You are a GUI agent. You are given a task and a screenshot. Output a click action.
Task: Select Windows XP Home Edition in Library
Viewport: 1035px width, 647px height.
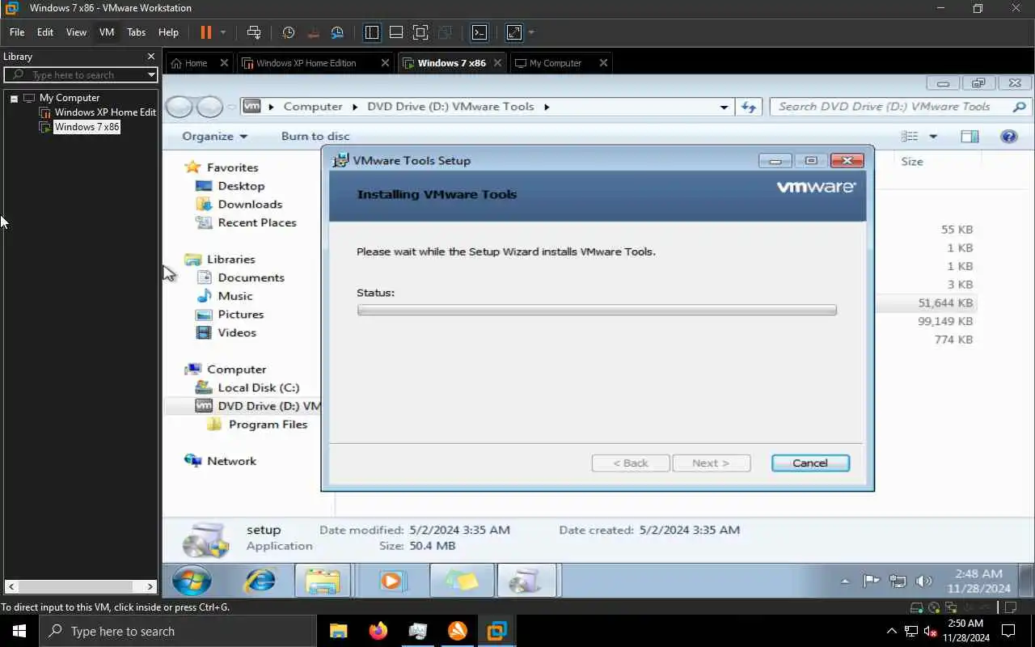tap(105, 112)
